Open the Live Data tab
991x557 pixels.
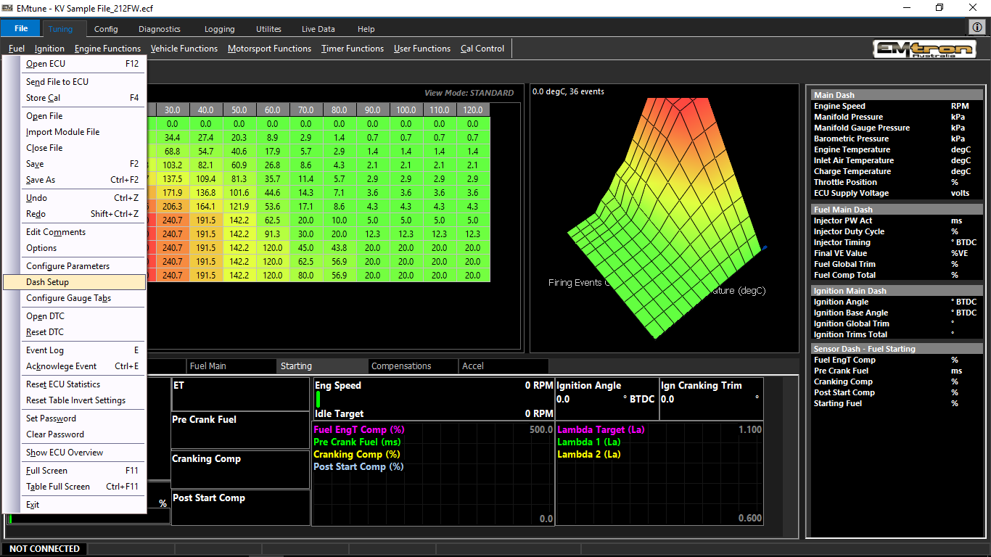(318, 29)
